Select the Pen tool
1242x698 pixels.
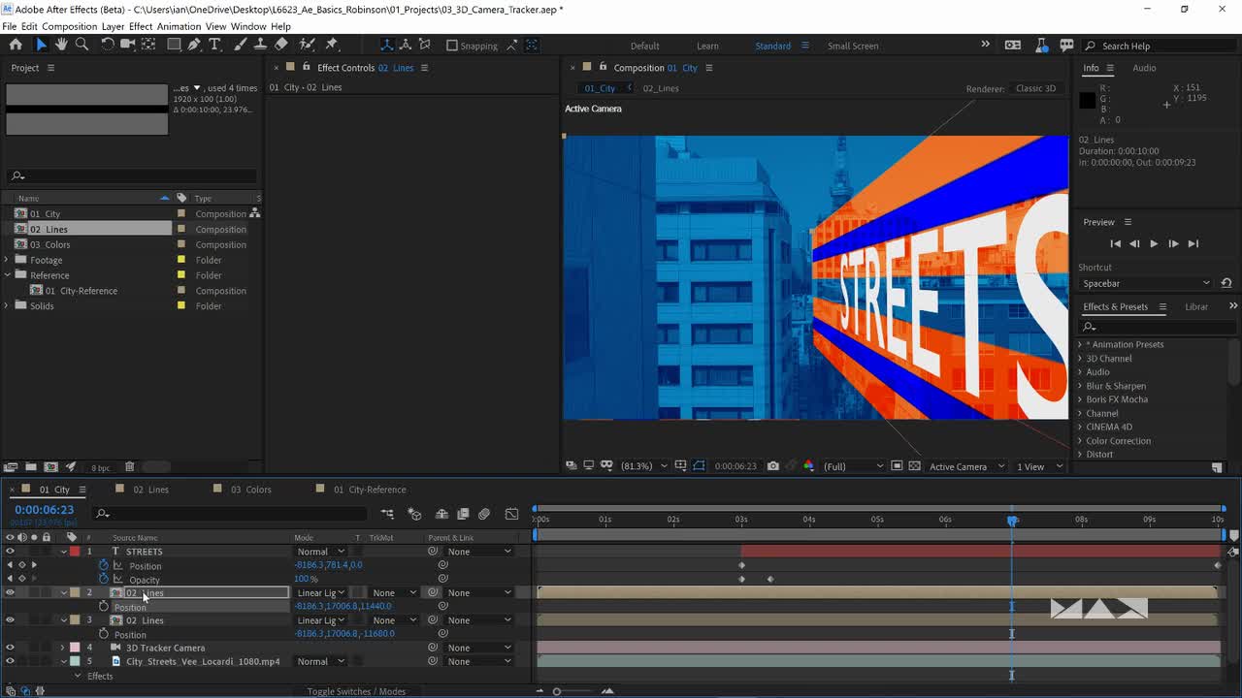point(194,45)
